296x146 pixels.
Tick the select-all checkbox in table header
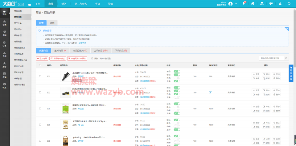click(x=40, y=65)
